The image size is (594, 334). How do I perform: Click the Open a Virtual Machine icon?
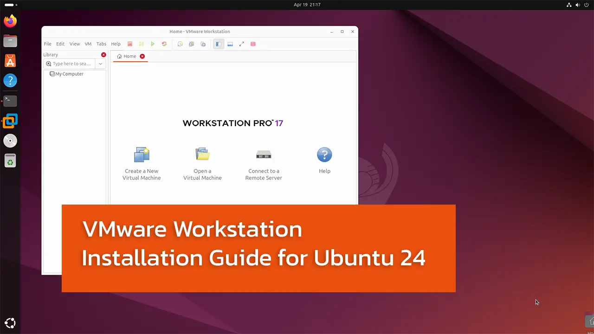click(x=202, y=155)
